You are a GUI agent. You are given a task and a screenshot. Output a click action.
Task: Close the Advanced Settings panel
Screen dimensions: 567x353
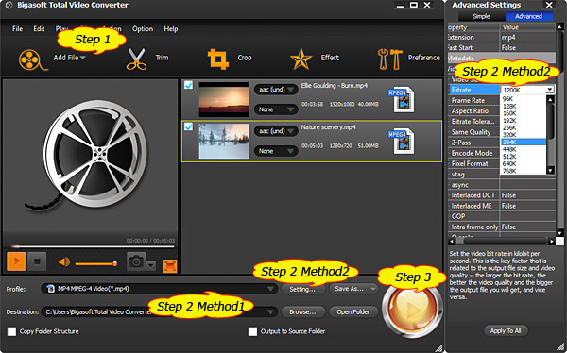click(549, 5)
